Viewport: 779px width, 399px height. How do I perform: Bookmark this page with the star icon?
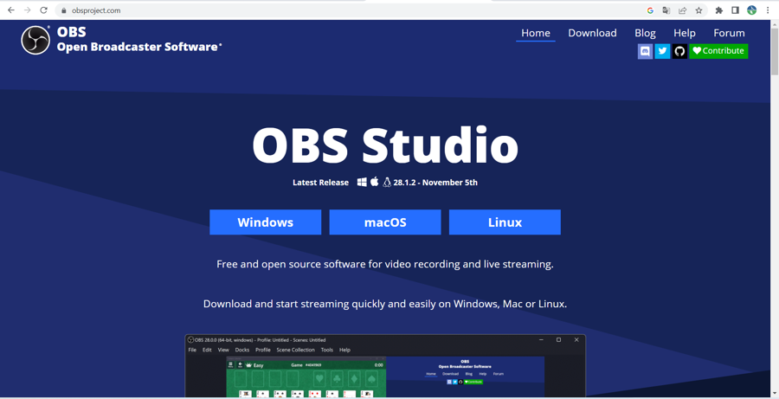tap(699, 10)
